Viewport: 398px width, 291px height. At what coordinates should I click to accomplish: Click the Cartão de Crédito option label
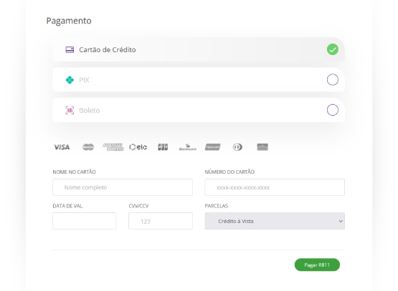click(108, 49)
